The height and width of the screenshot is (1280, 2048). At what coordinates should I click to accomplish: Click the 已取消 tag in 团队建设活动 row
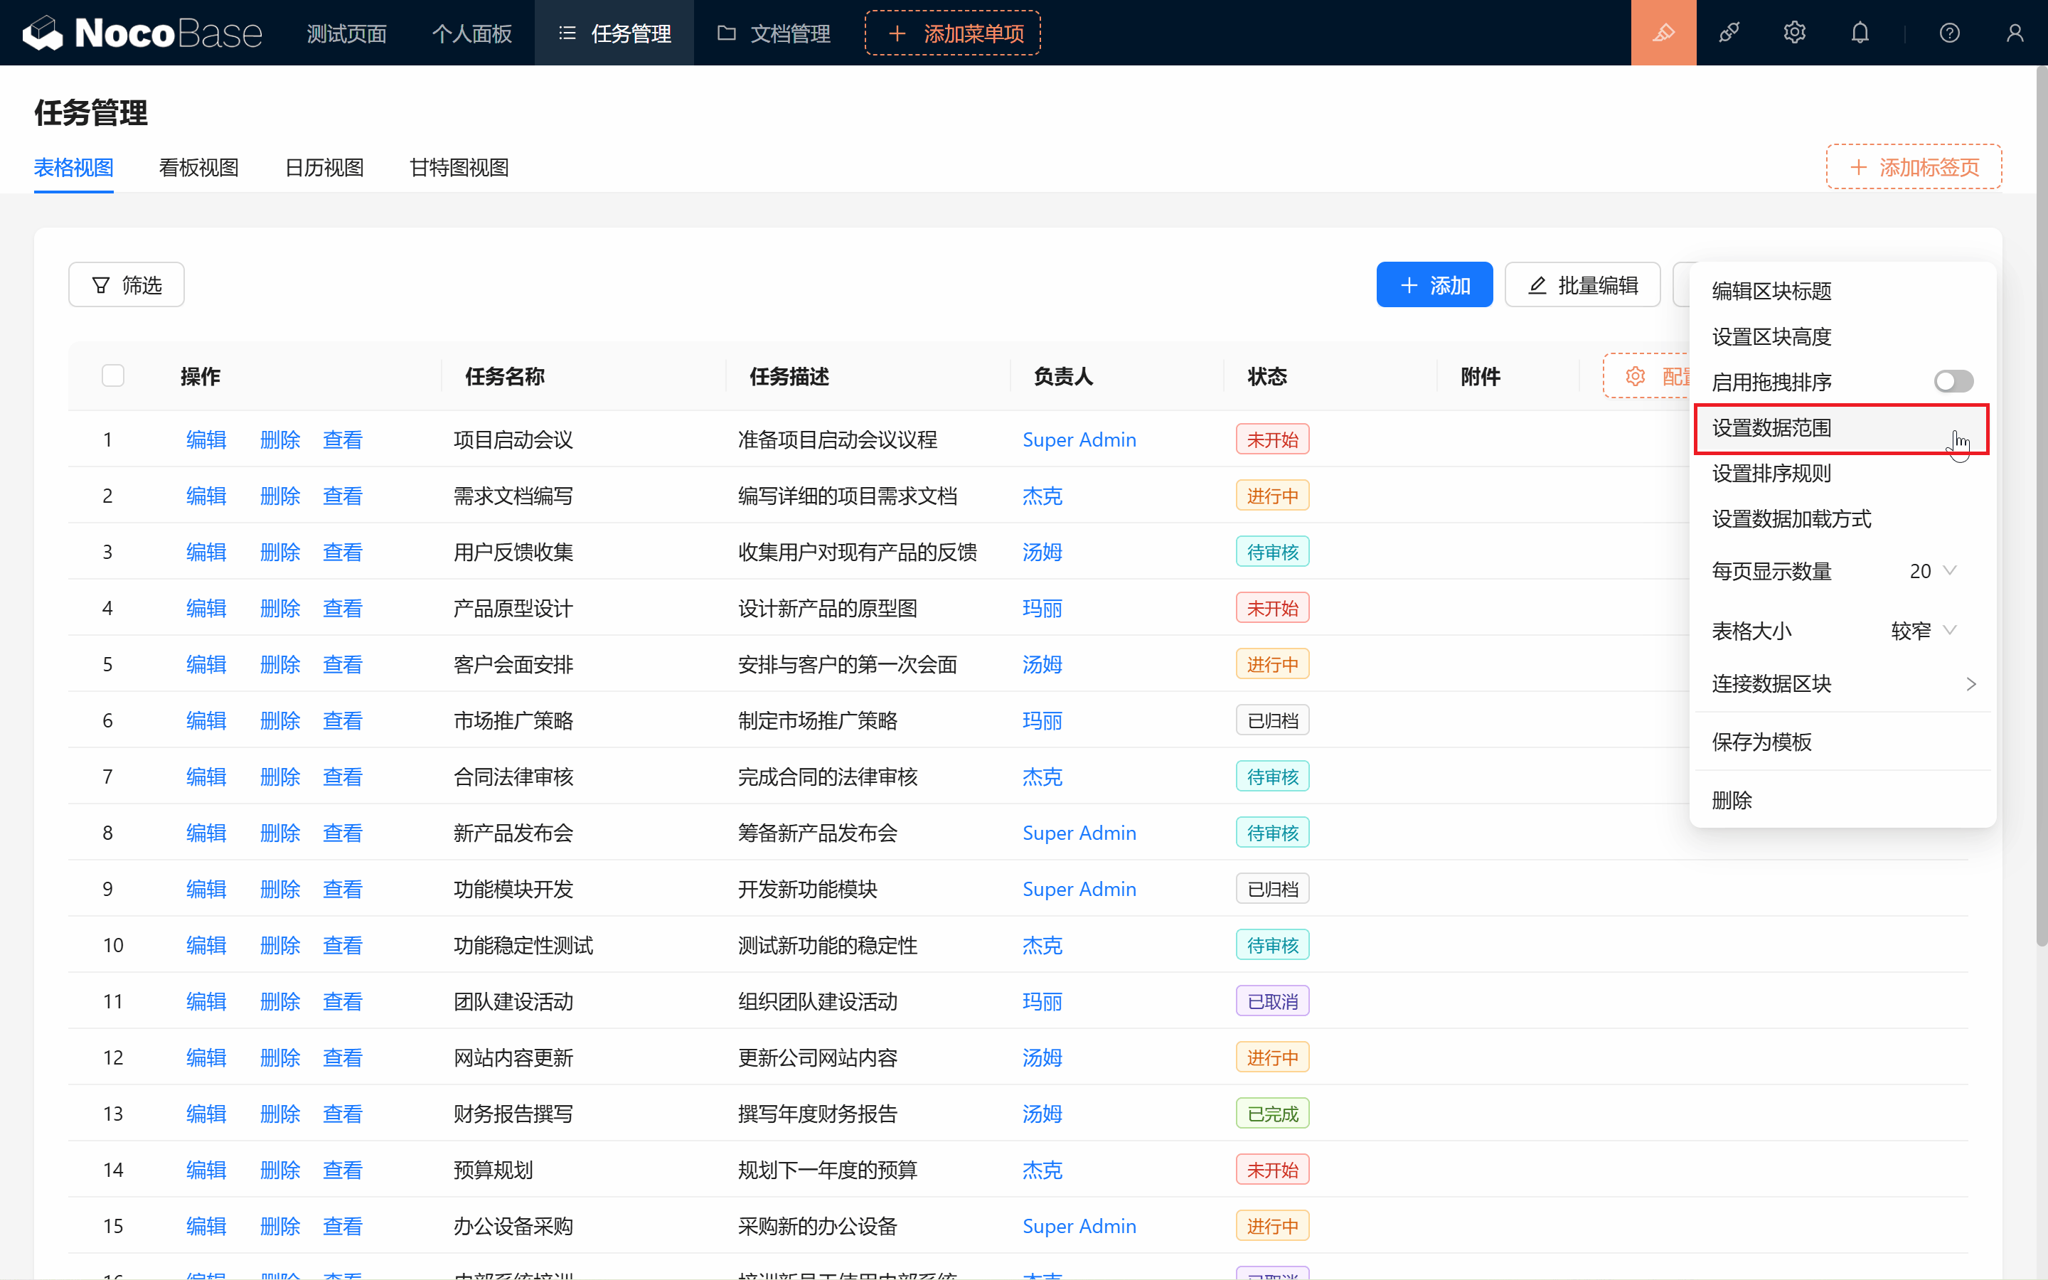1272,1001
